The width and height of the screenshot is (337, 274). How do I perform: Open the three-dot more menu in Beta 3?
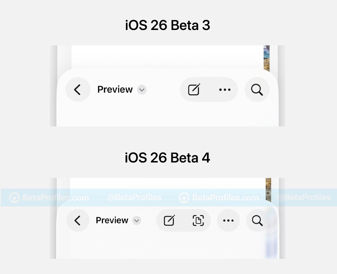coord(225,90)
